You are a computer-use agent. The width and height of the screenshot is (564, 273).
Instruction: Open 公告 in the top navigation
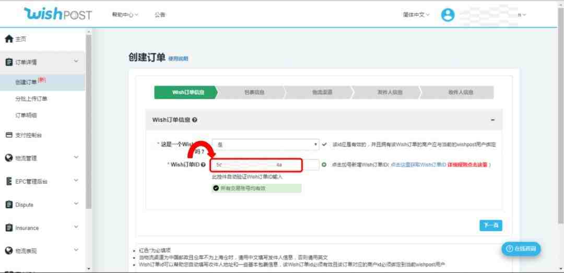[x=160, y=15]
